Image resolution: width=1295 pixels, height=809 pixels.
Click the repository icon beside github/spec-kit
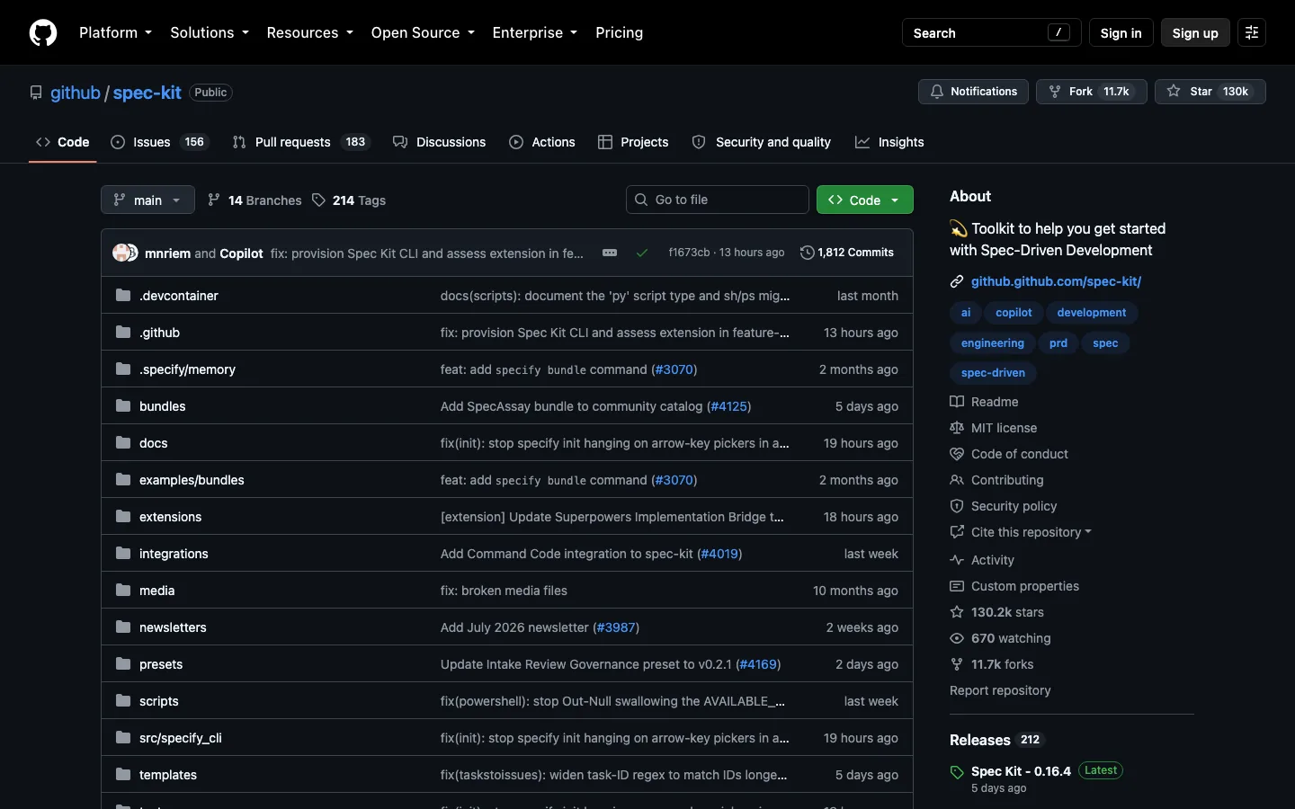pyautogui.click(x=36, y=93)
